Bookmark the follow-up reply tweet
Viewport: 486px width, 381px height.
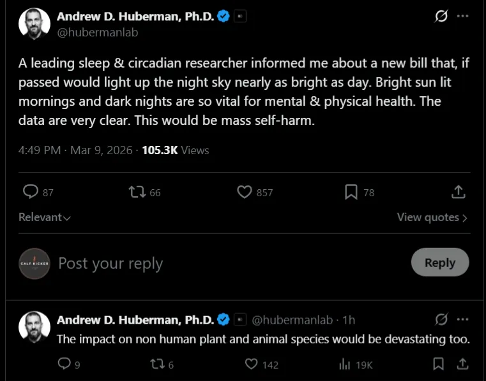pyautogui.click(x=438, y=364)
